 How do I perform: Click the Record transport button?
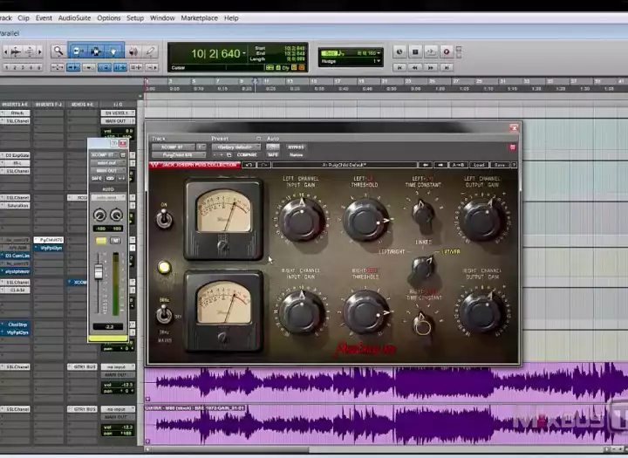pos(447,51)
